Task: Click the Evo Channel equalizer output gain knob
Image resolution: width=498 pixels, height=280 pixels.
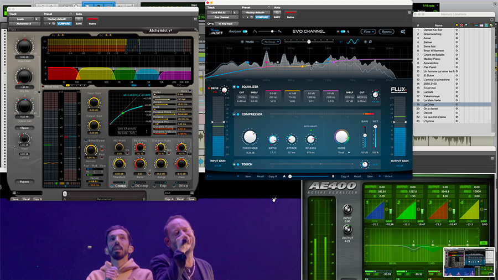Action: click(375, 95)
